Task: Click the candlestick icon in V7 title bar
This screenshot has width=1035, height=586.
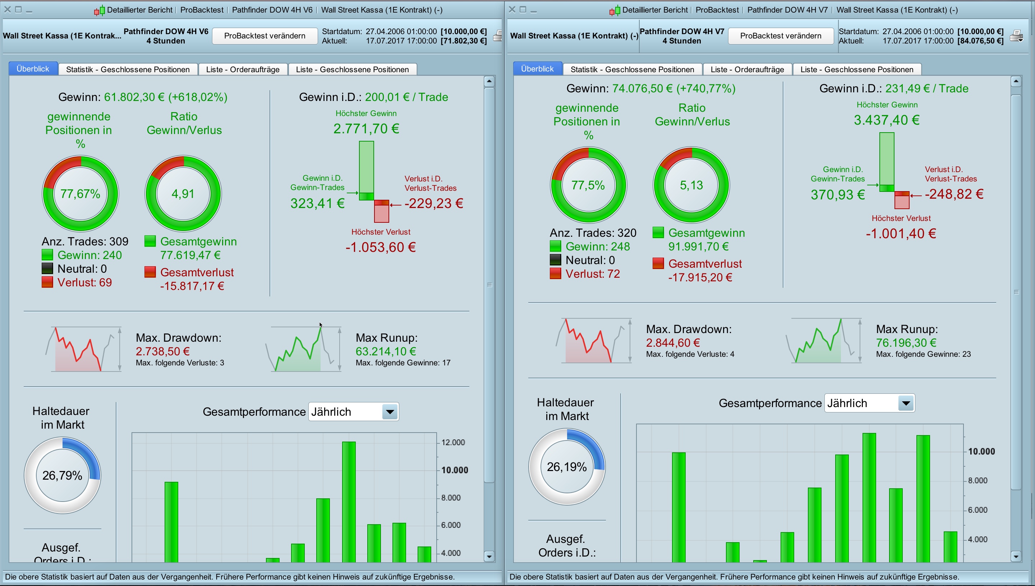Action: click(x=615, y=10)
